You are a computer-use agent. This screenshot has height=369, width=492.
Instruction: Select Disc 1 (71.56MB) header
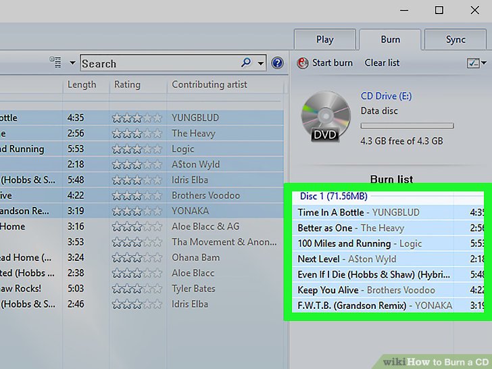coord(334,196)
